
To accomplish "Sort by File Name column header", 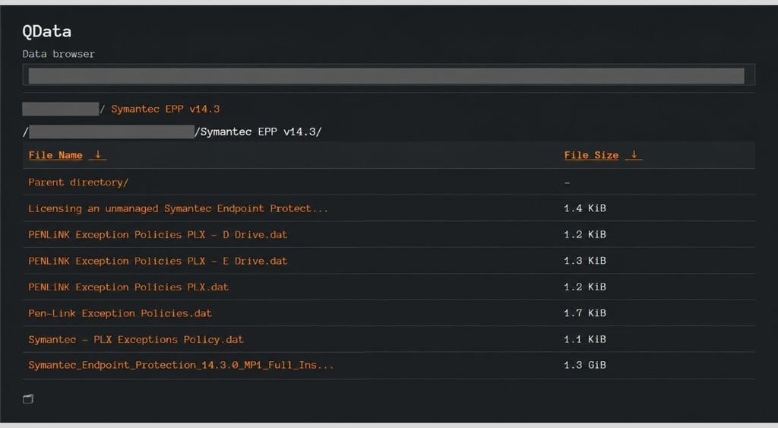I will coord(55,155).
